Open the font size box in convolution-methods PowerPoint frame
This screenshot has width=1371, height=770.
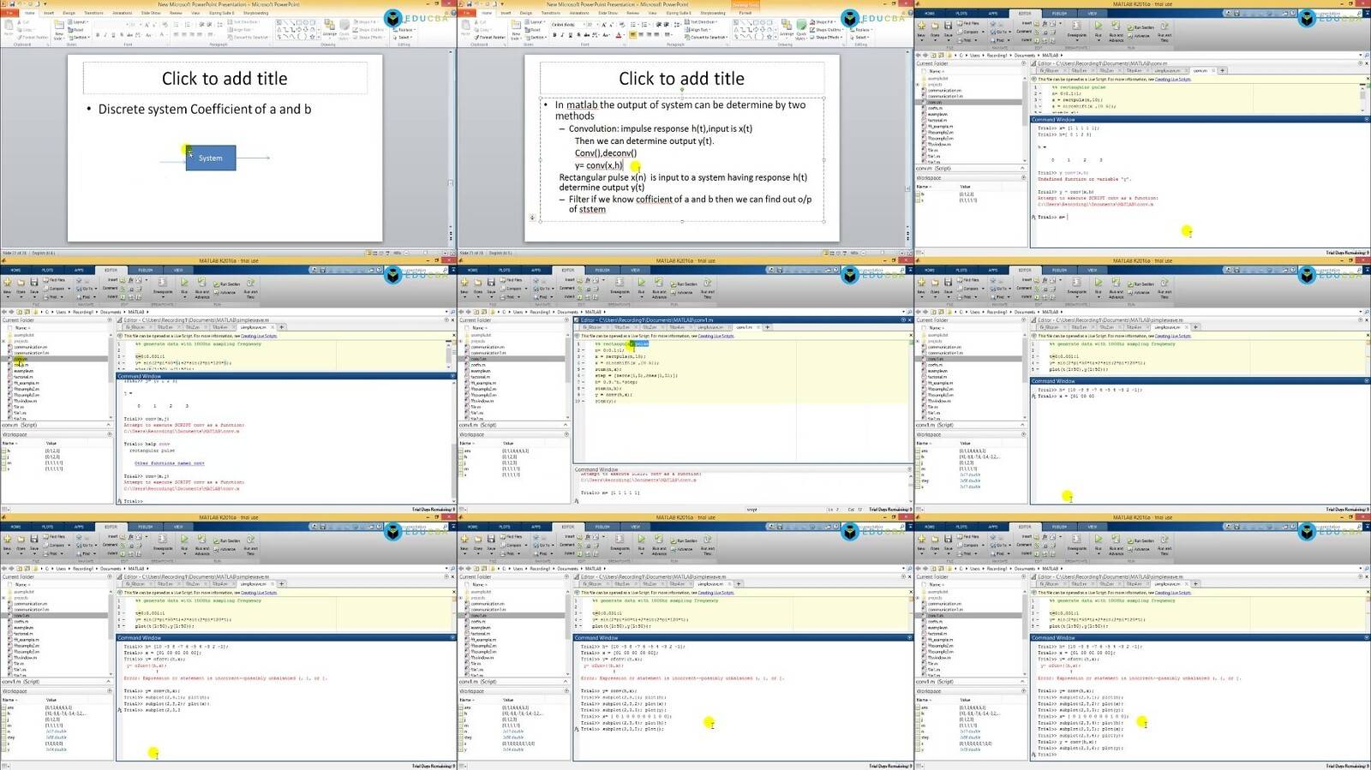pyautogui.click(x=591, y=25)
